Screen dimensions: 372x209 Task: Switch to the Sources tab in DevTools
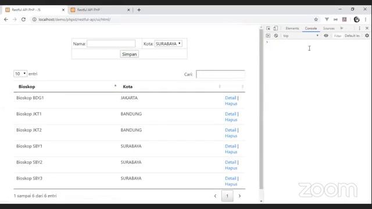328,28
